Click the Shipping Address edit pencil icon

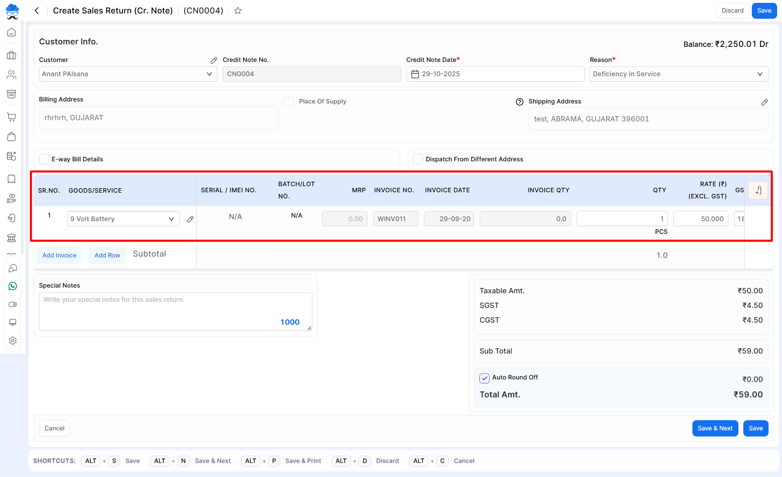[x=764, y=102]
